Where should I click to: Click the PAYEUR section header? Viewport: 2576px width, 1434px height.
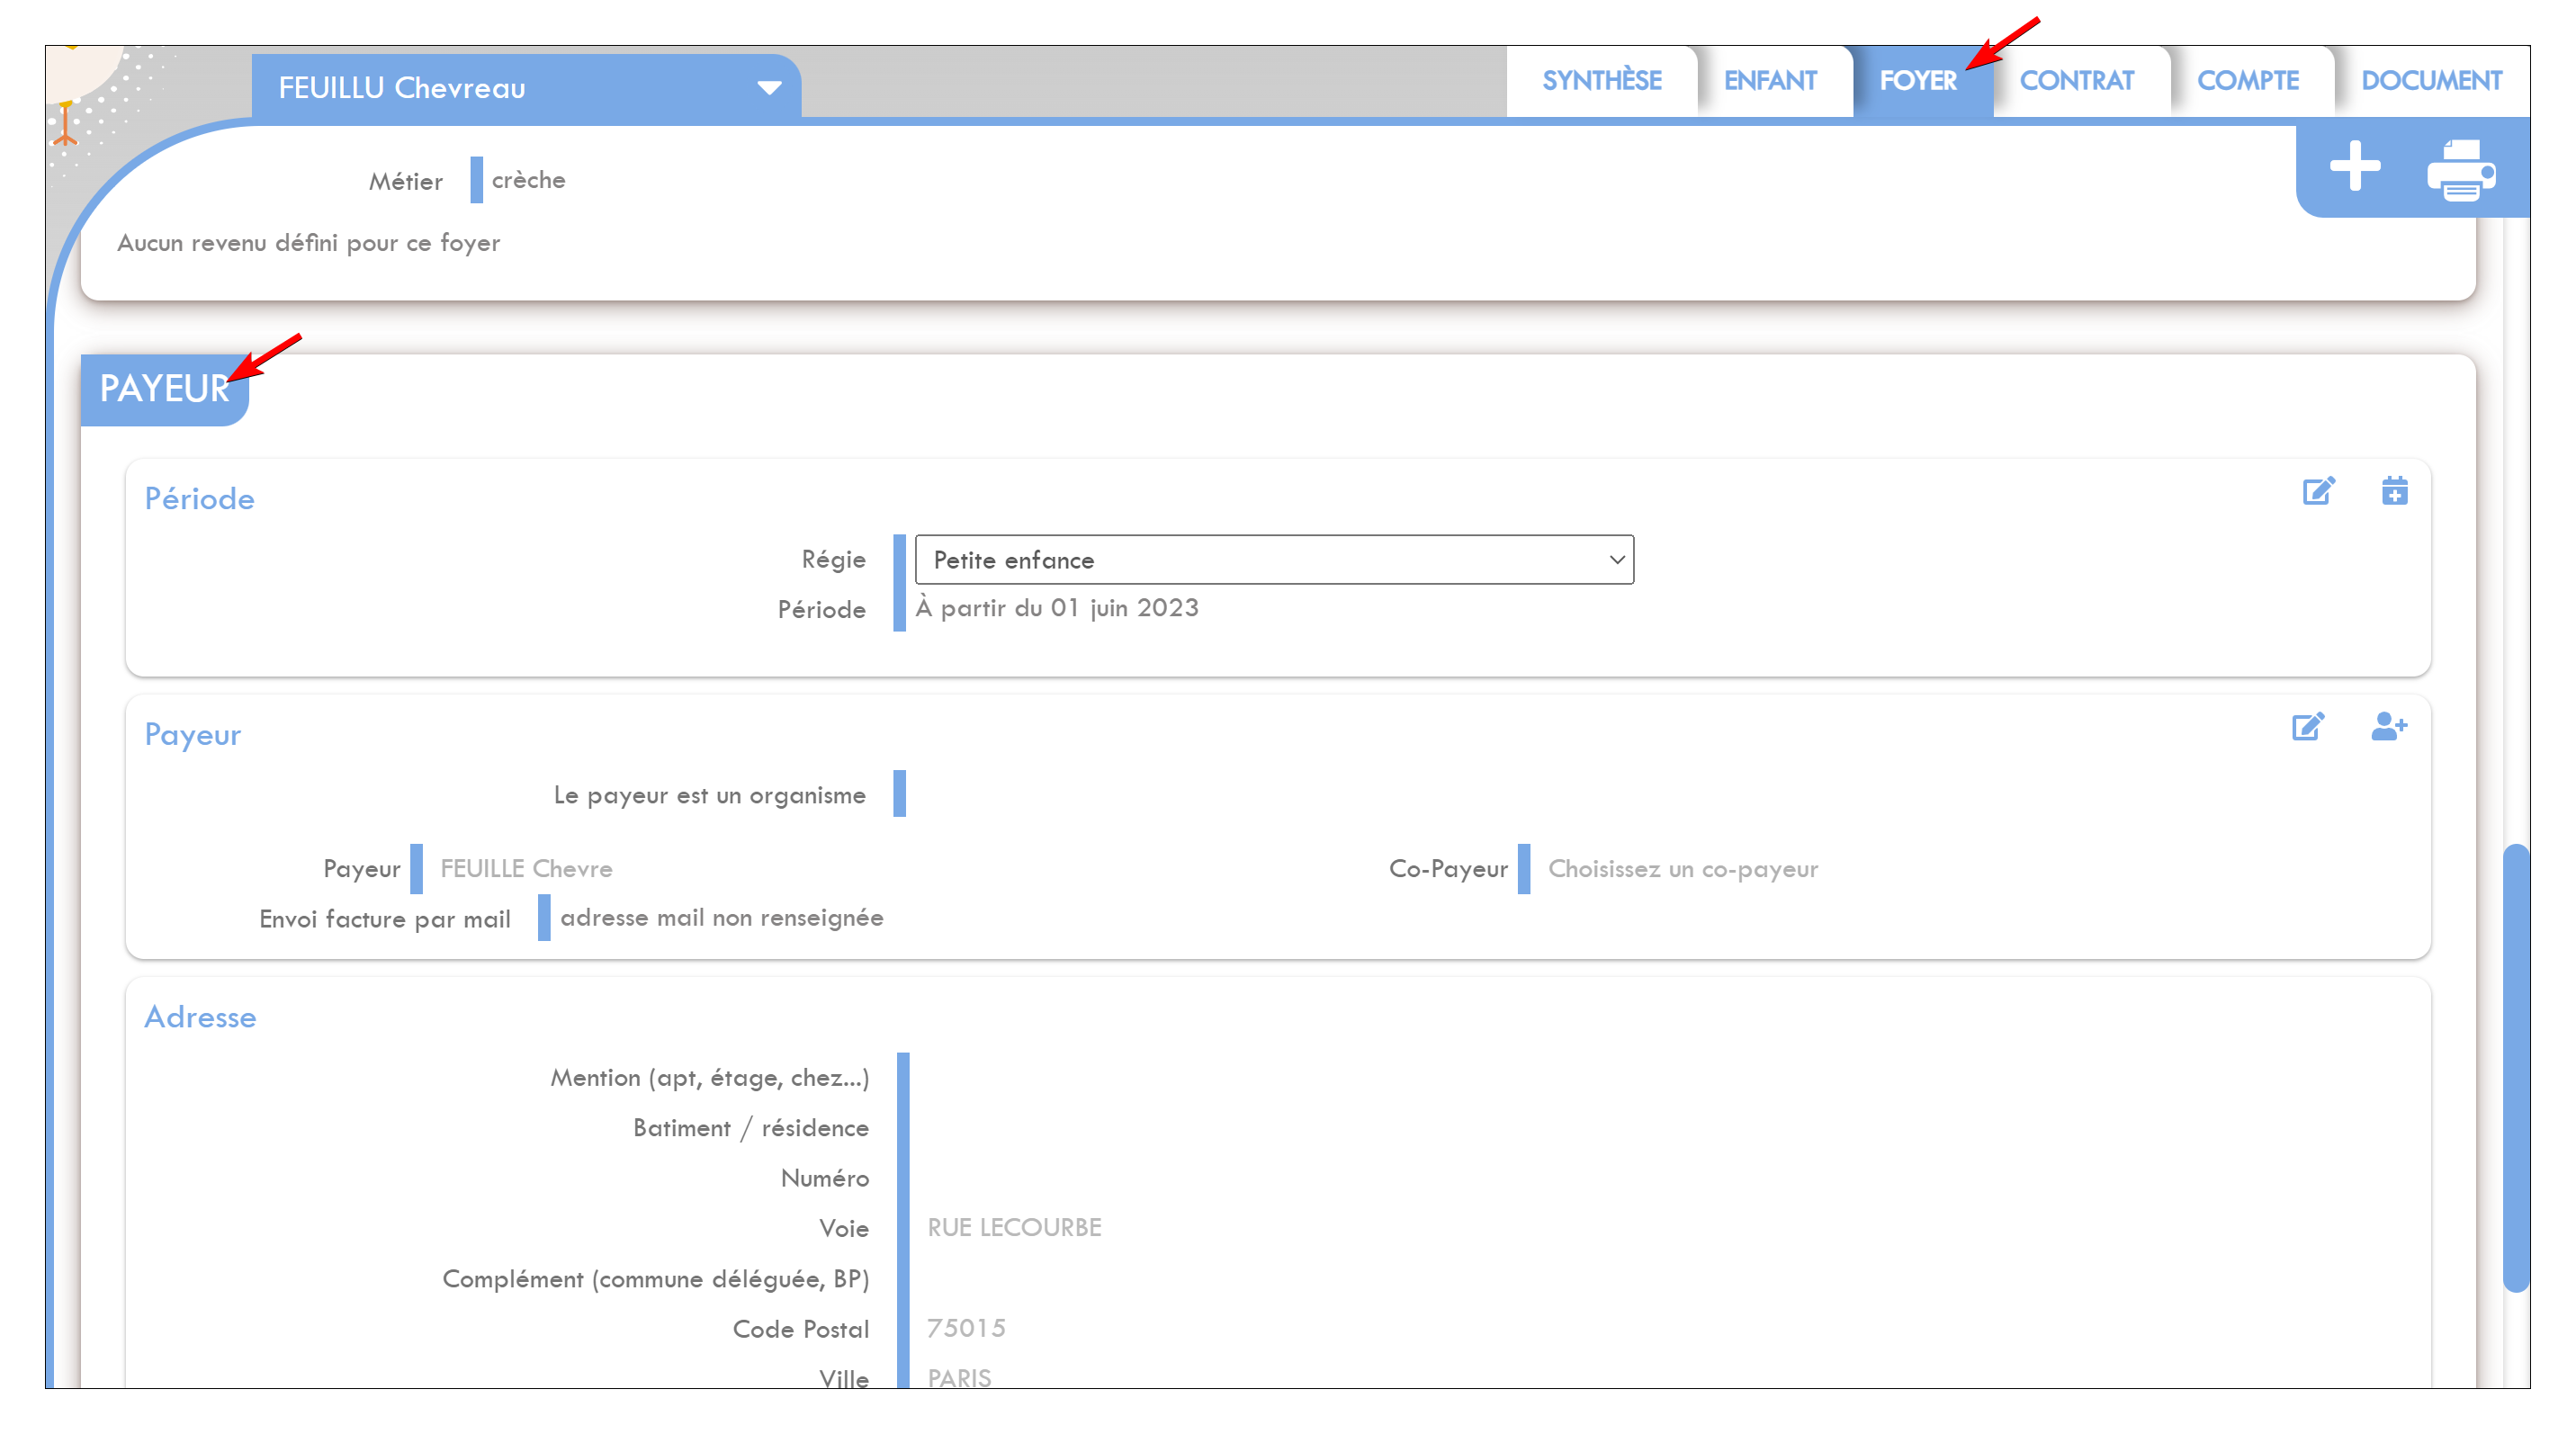(164, 389)
